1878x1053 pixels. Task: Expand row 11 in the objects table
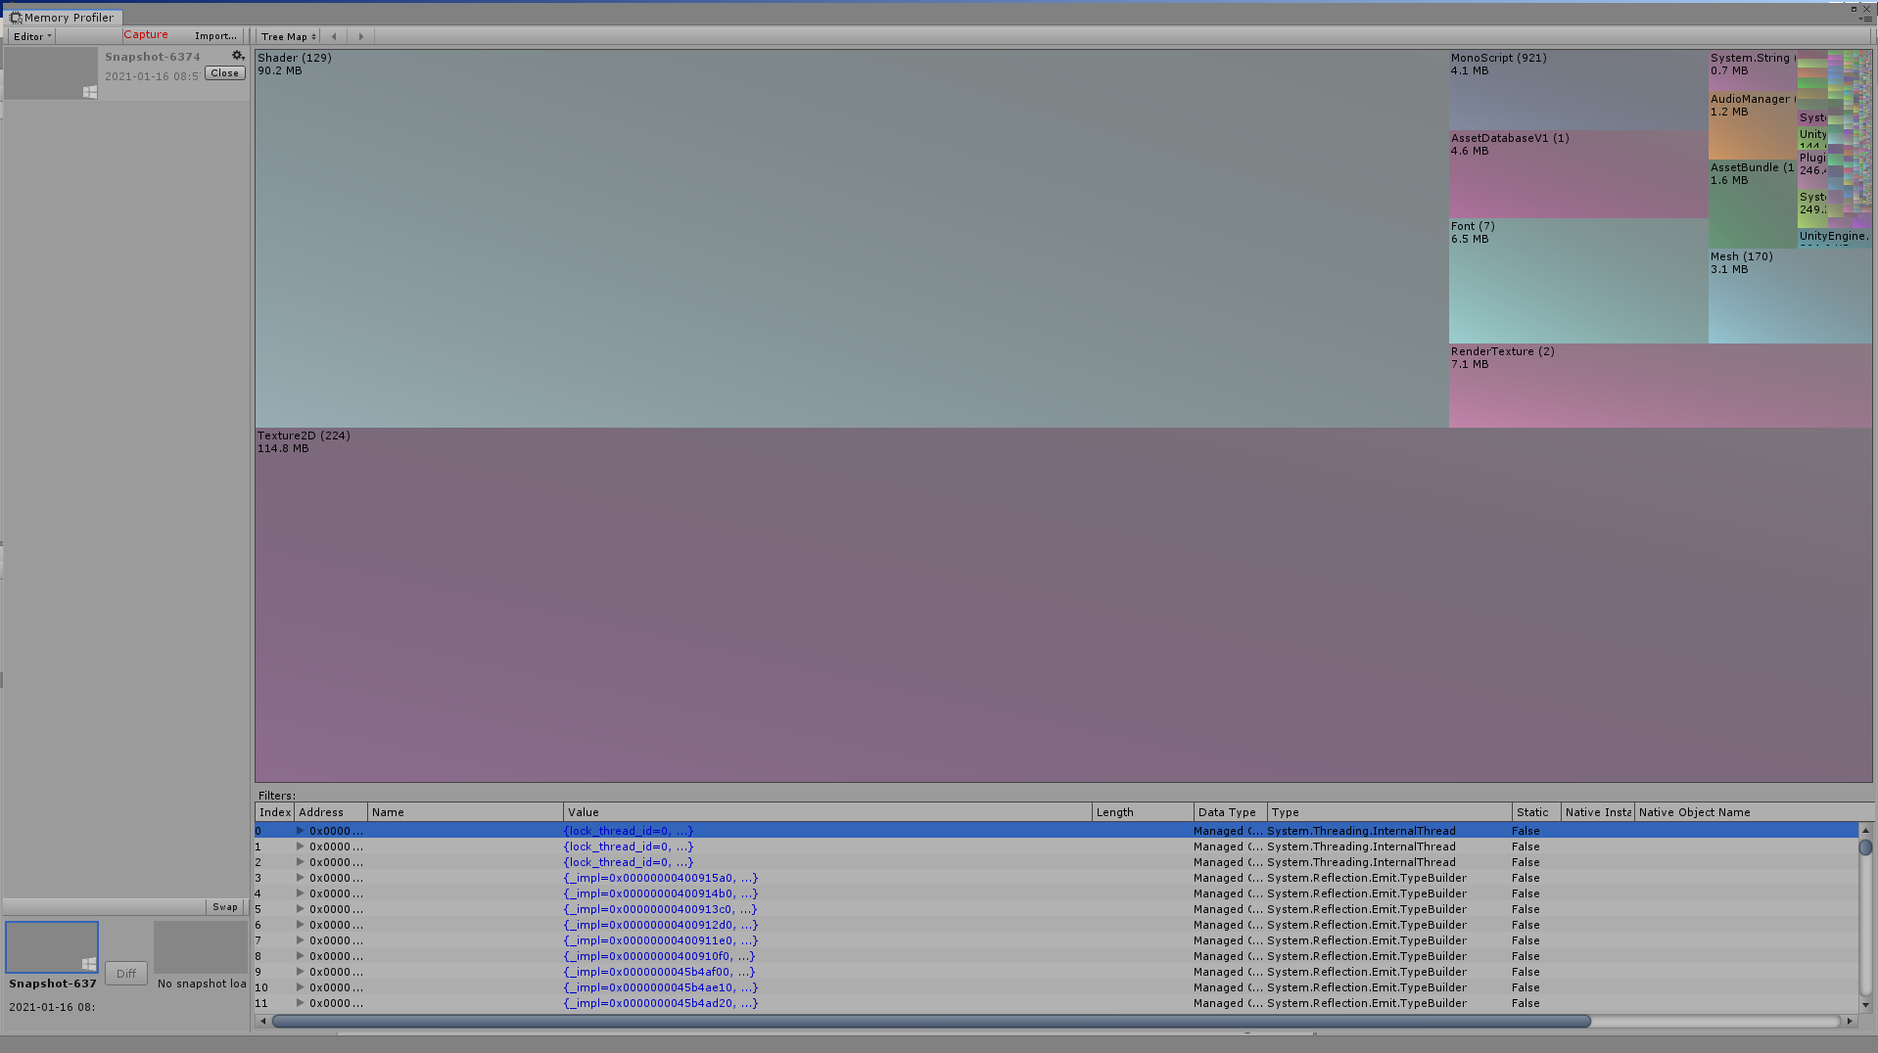point(300,1003)
